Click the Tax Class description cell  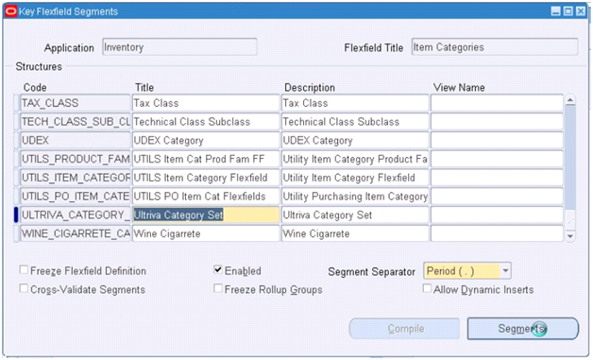355,103
